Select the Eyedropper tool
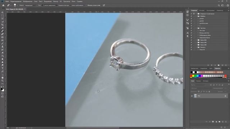This screenshot has height=129, width=230. click(3, 28)
